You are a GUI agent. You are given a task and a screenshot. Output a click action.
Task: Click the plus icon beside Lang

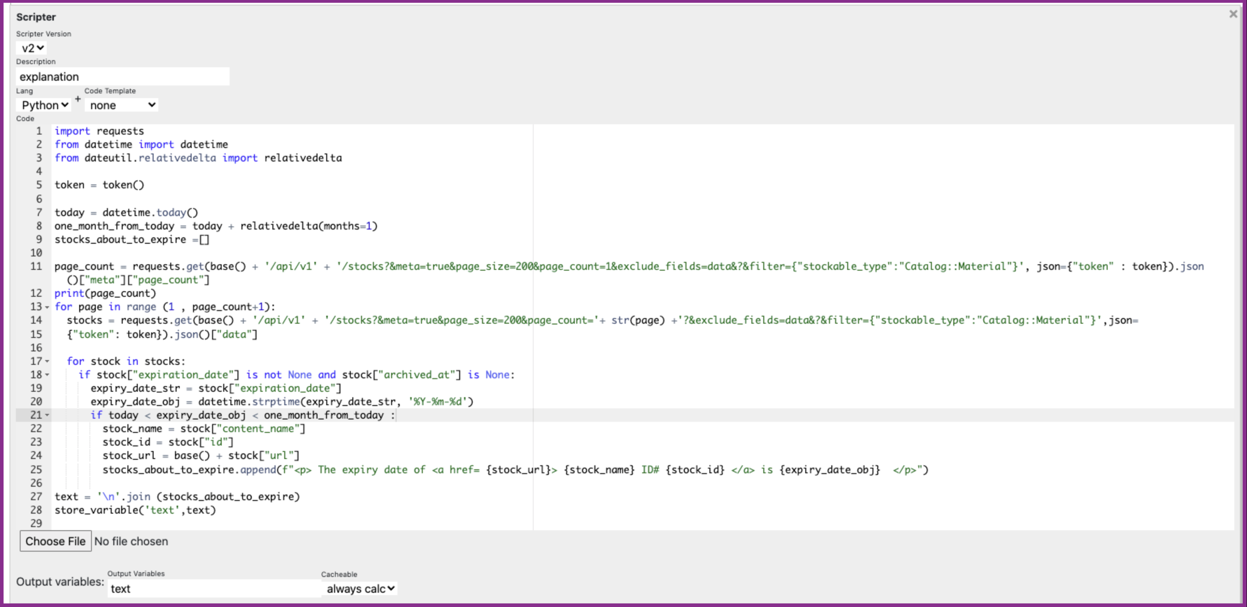pyautogui.click(x=78, y=99)
